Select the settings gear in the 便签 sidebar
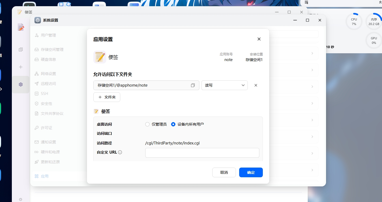 pyautogui.click(x=21, y=84)
